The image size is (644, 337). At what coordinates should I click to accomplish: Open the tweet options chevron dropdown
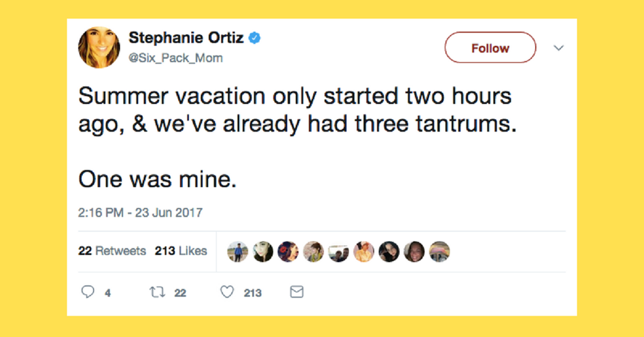pyautogui.click(x=559, y=48)
